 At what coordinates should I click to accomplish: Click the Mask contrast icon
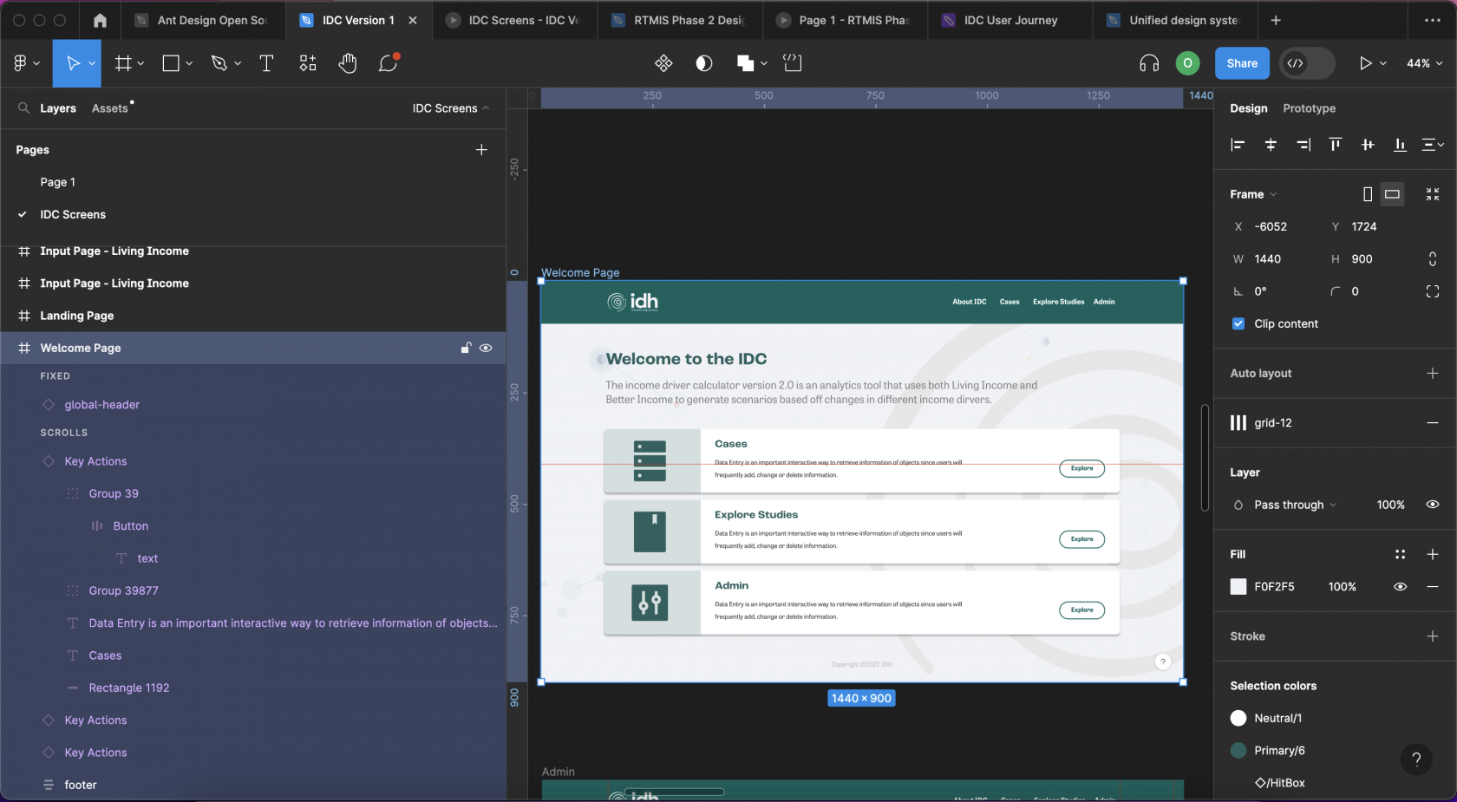(704, 63)
